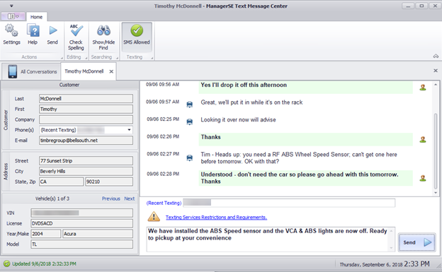The width and height of the screenshot is (442, 272).
Task: Click the Zip field 90210
Action: click(109, 182)
